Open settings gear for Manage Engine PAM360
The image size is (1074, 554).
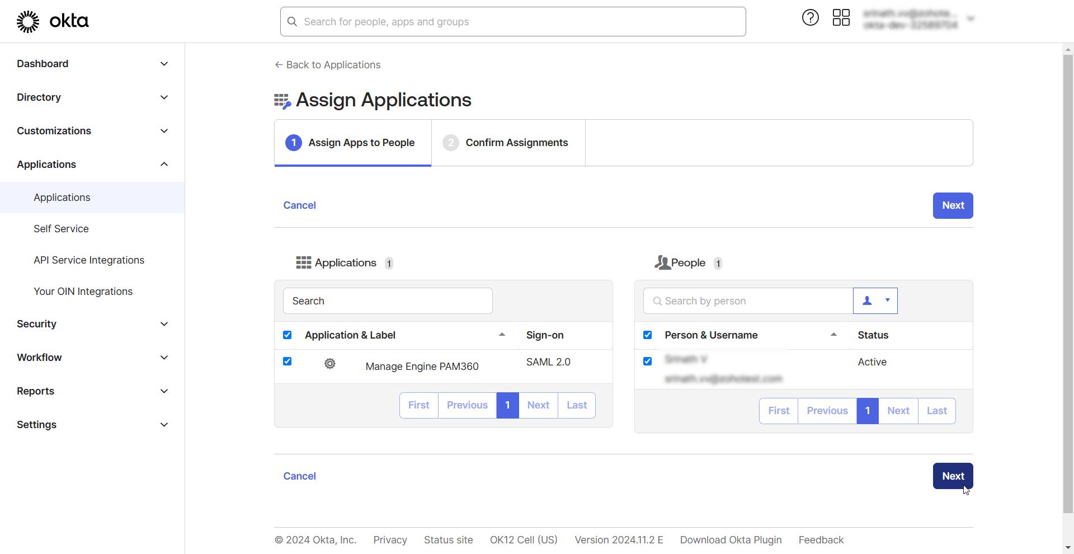point(329,363)
